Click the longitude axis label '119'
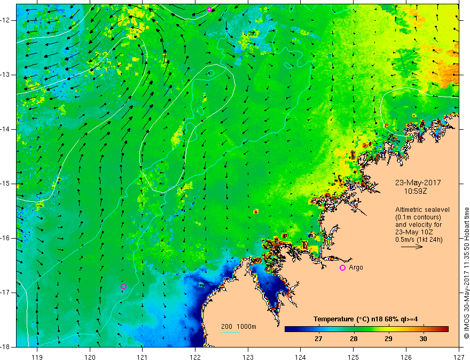Image resolution: width=470 pixels, height=363 pixels. point(37,357)
